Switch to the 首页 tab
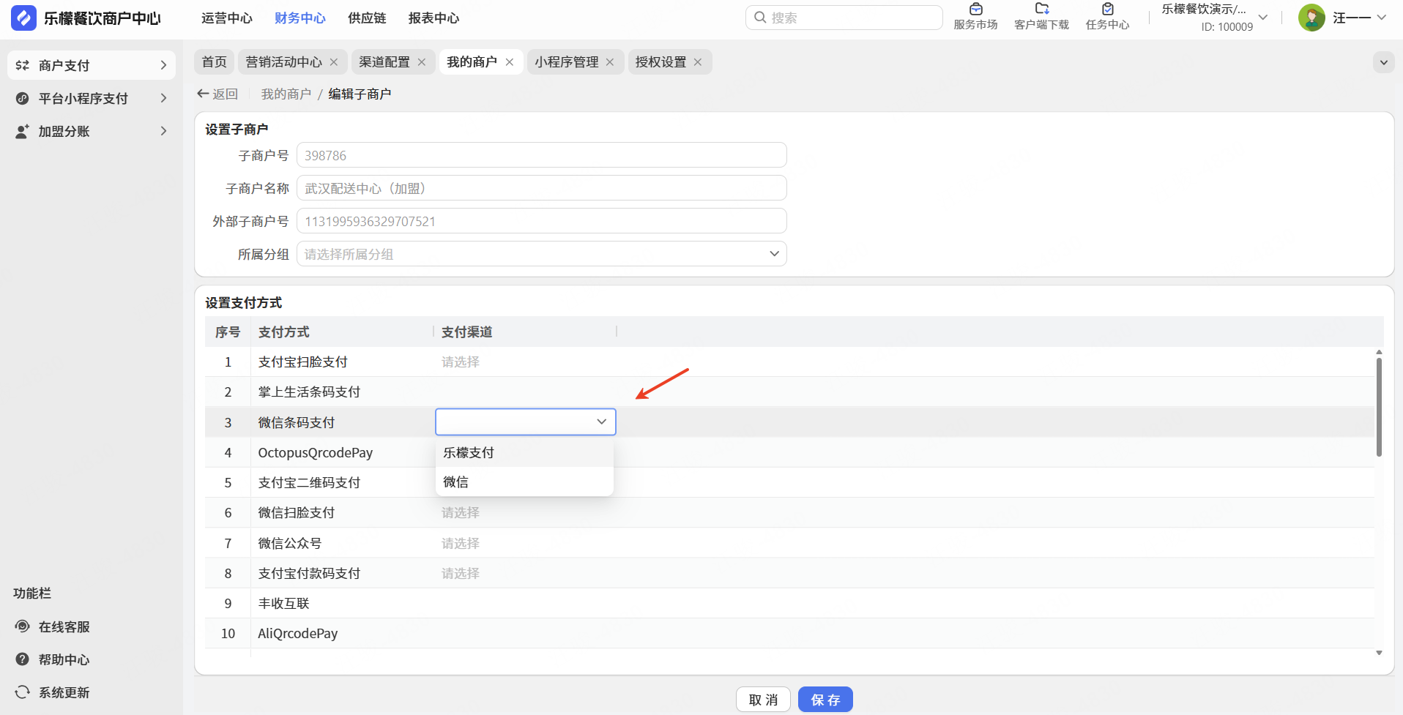Viewport: 1403px width, 715px height. (214, 62)
